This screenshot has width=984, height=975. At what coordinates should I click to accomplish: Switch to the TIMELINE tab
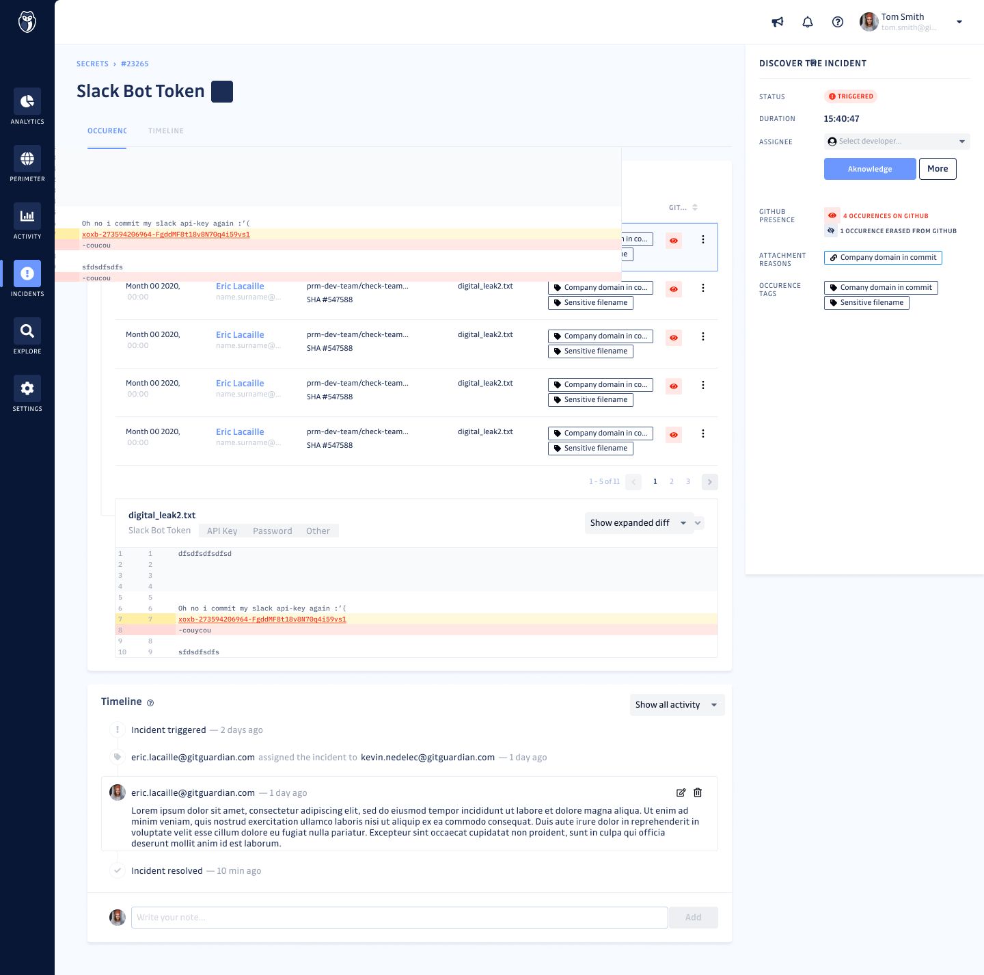click(165, 131)
